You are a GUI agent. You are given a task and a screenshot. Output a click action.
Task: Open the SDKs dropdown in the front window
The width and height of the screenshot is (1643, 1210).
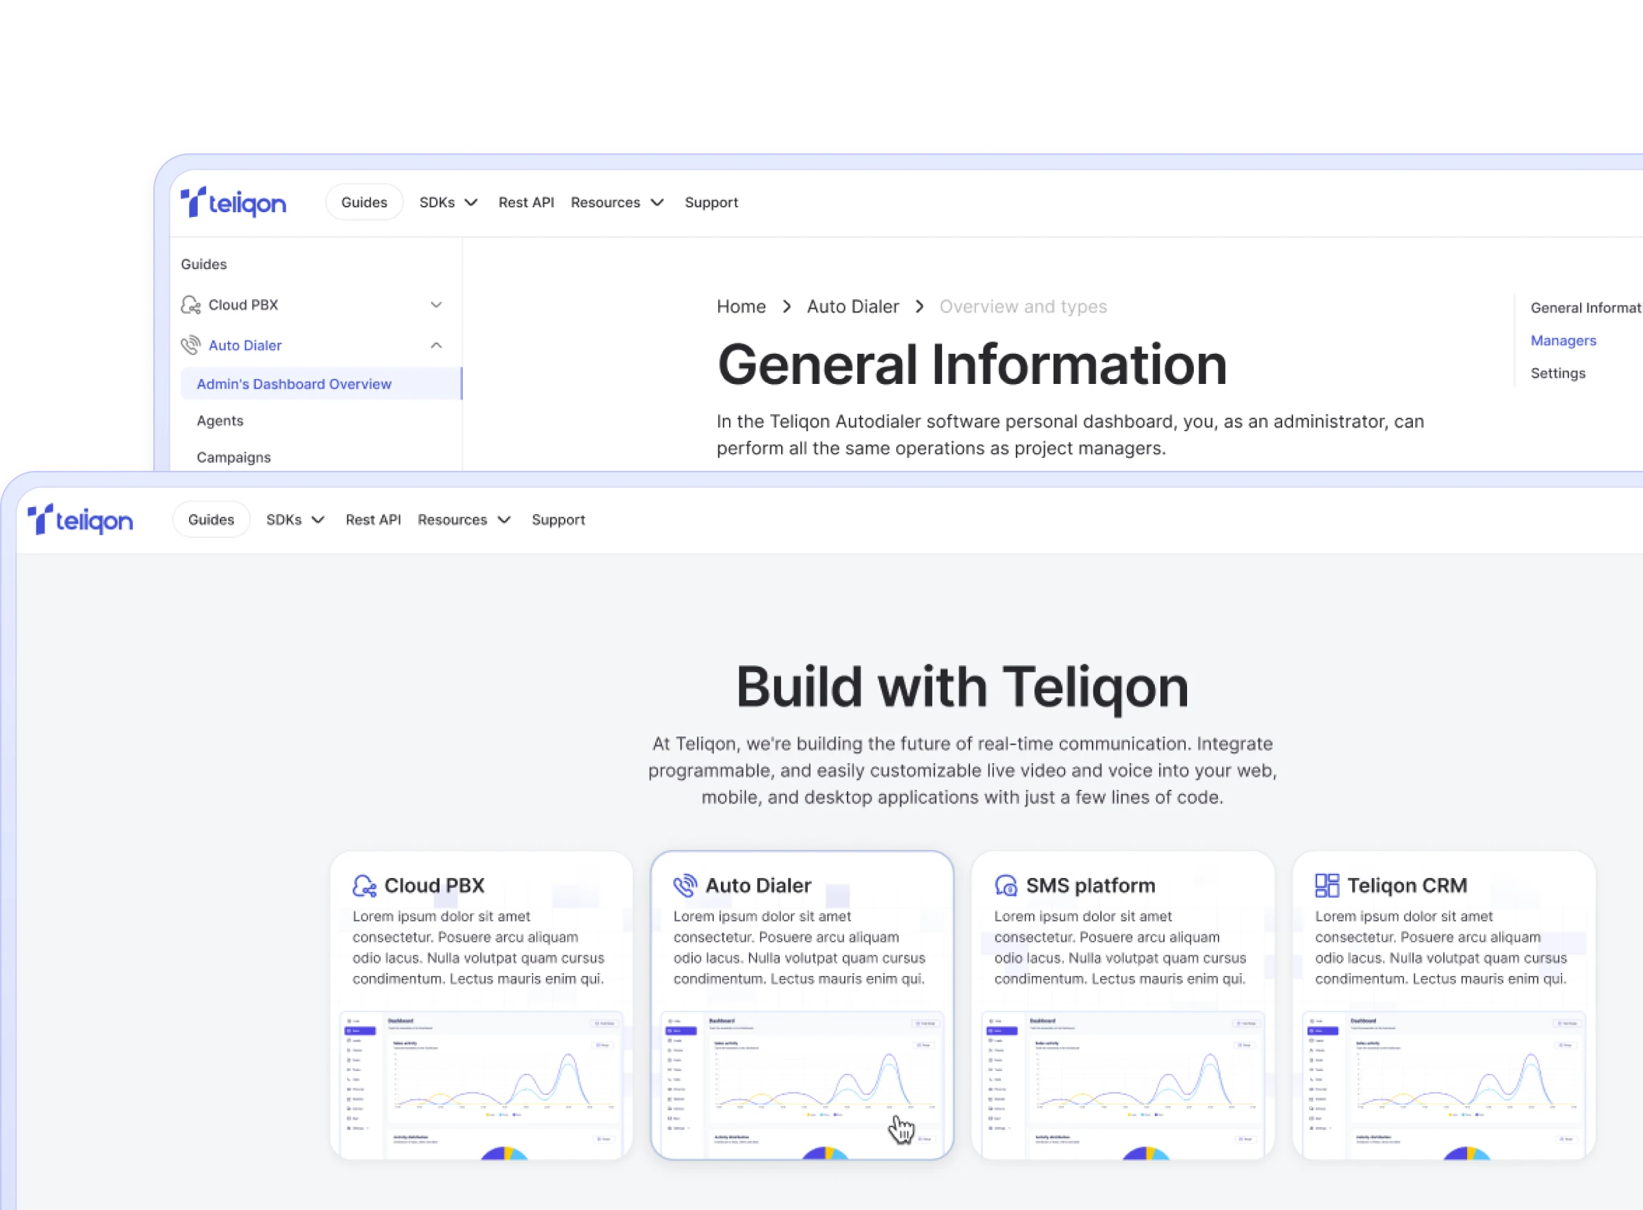pyautogui.click(x=295, y=519)
